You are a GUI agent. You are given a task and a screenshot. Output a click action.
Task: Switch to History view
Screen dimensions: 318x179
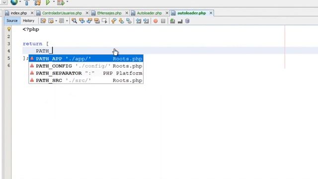(28, 21)
